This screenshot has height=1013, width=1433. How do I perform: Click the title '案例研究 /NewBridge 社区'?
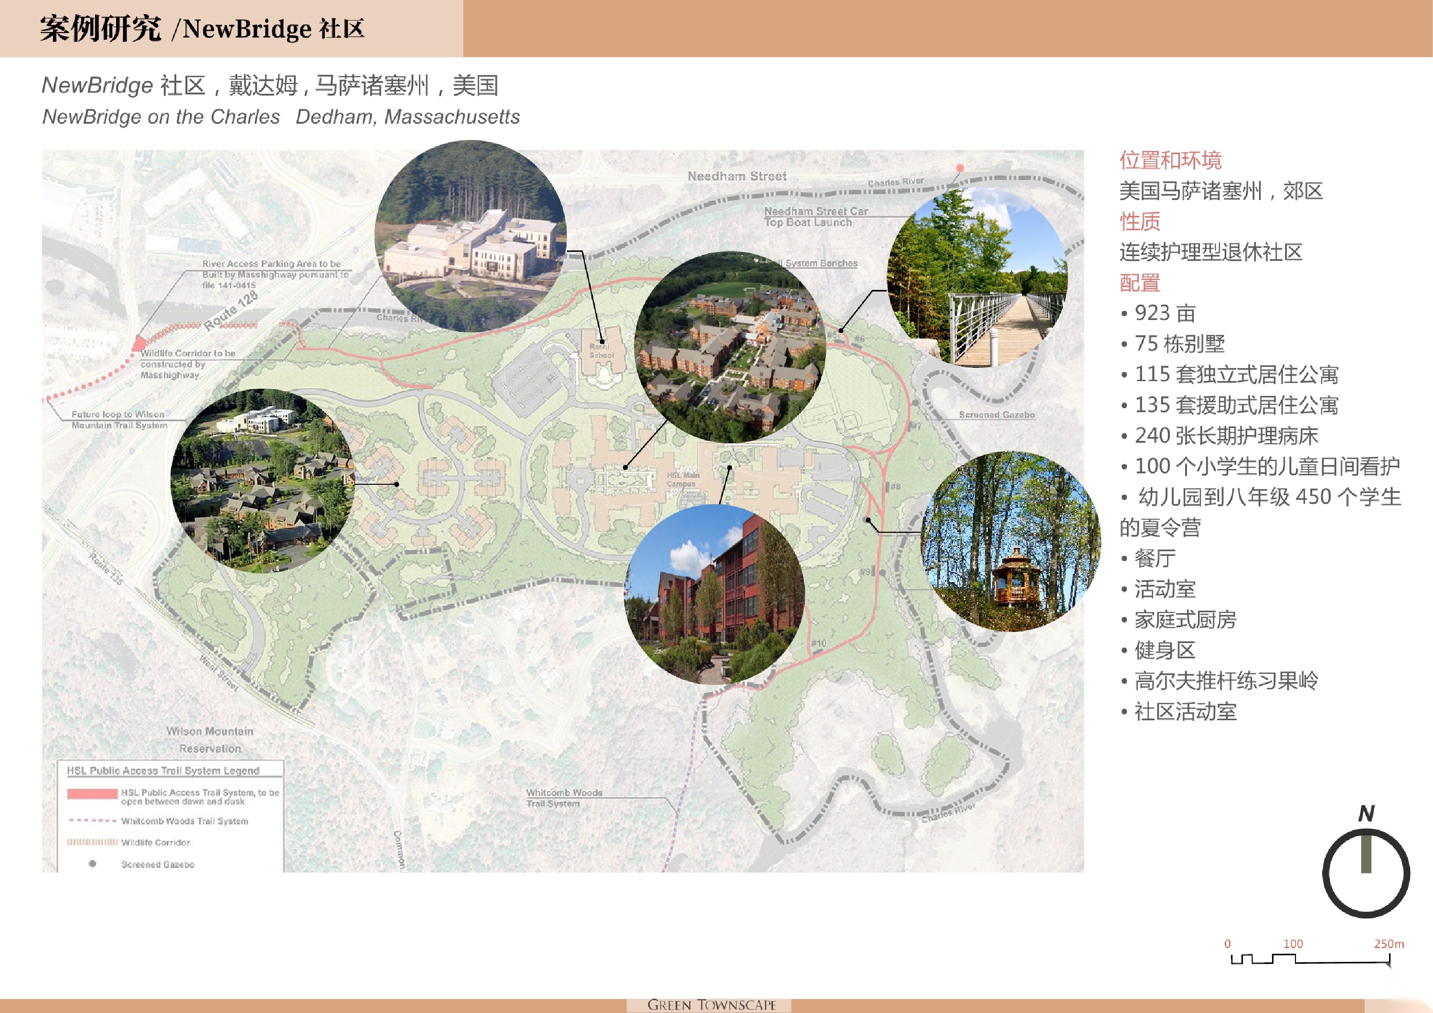(202, 29)
